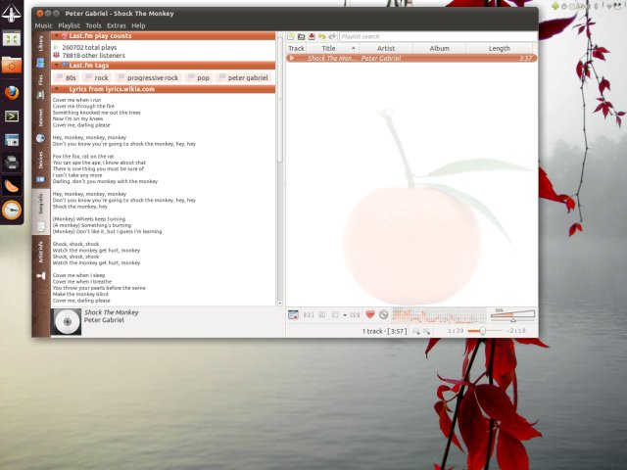Viewport: 627px width, 470px height.
Task: Skip to the next track
Action: click(x=355, y=314)
